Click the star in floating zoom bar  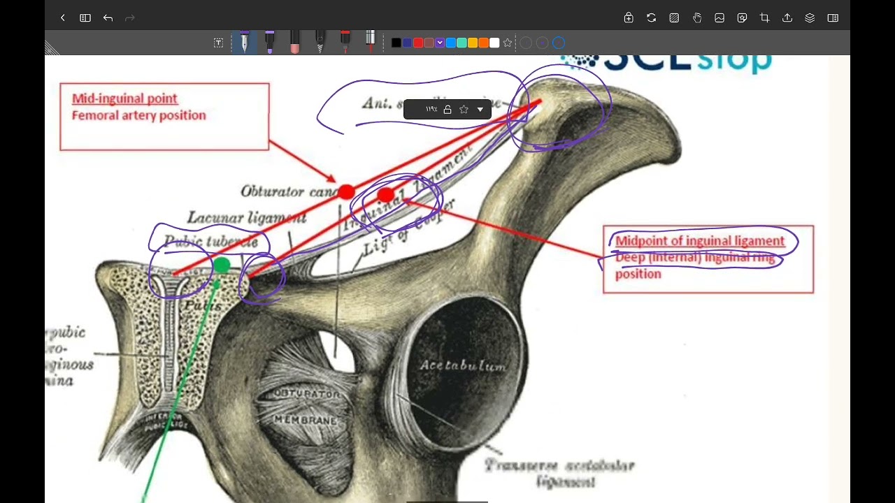[464, 110]
